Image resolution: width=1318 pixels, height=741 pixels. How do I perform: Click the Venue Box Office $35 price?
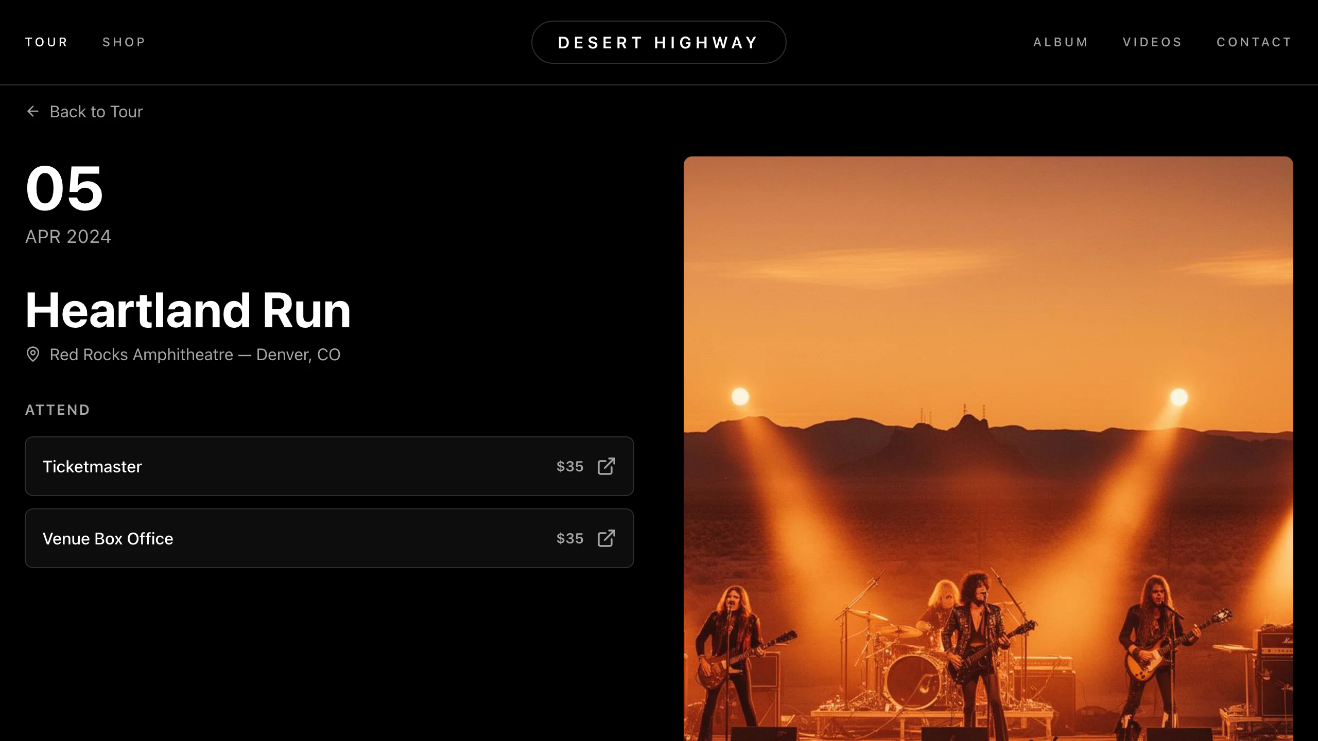pos(569,538)
